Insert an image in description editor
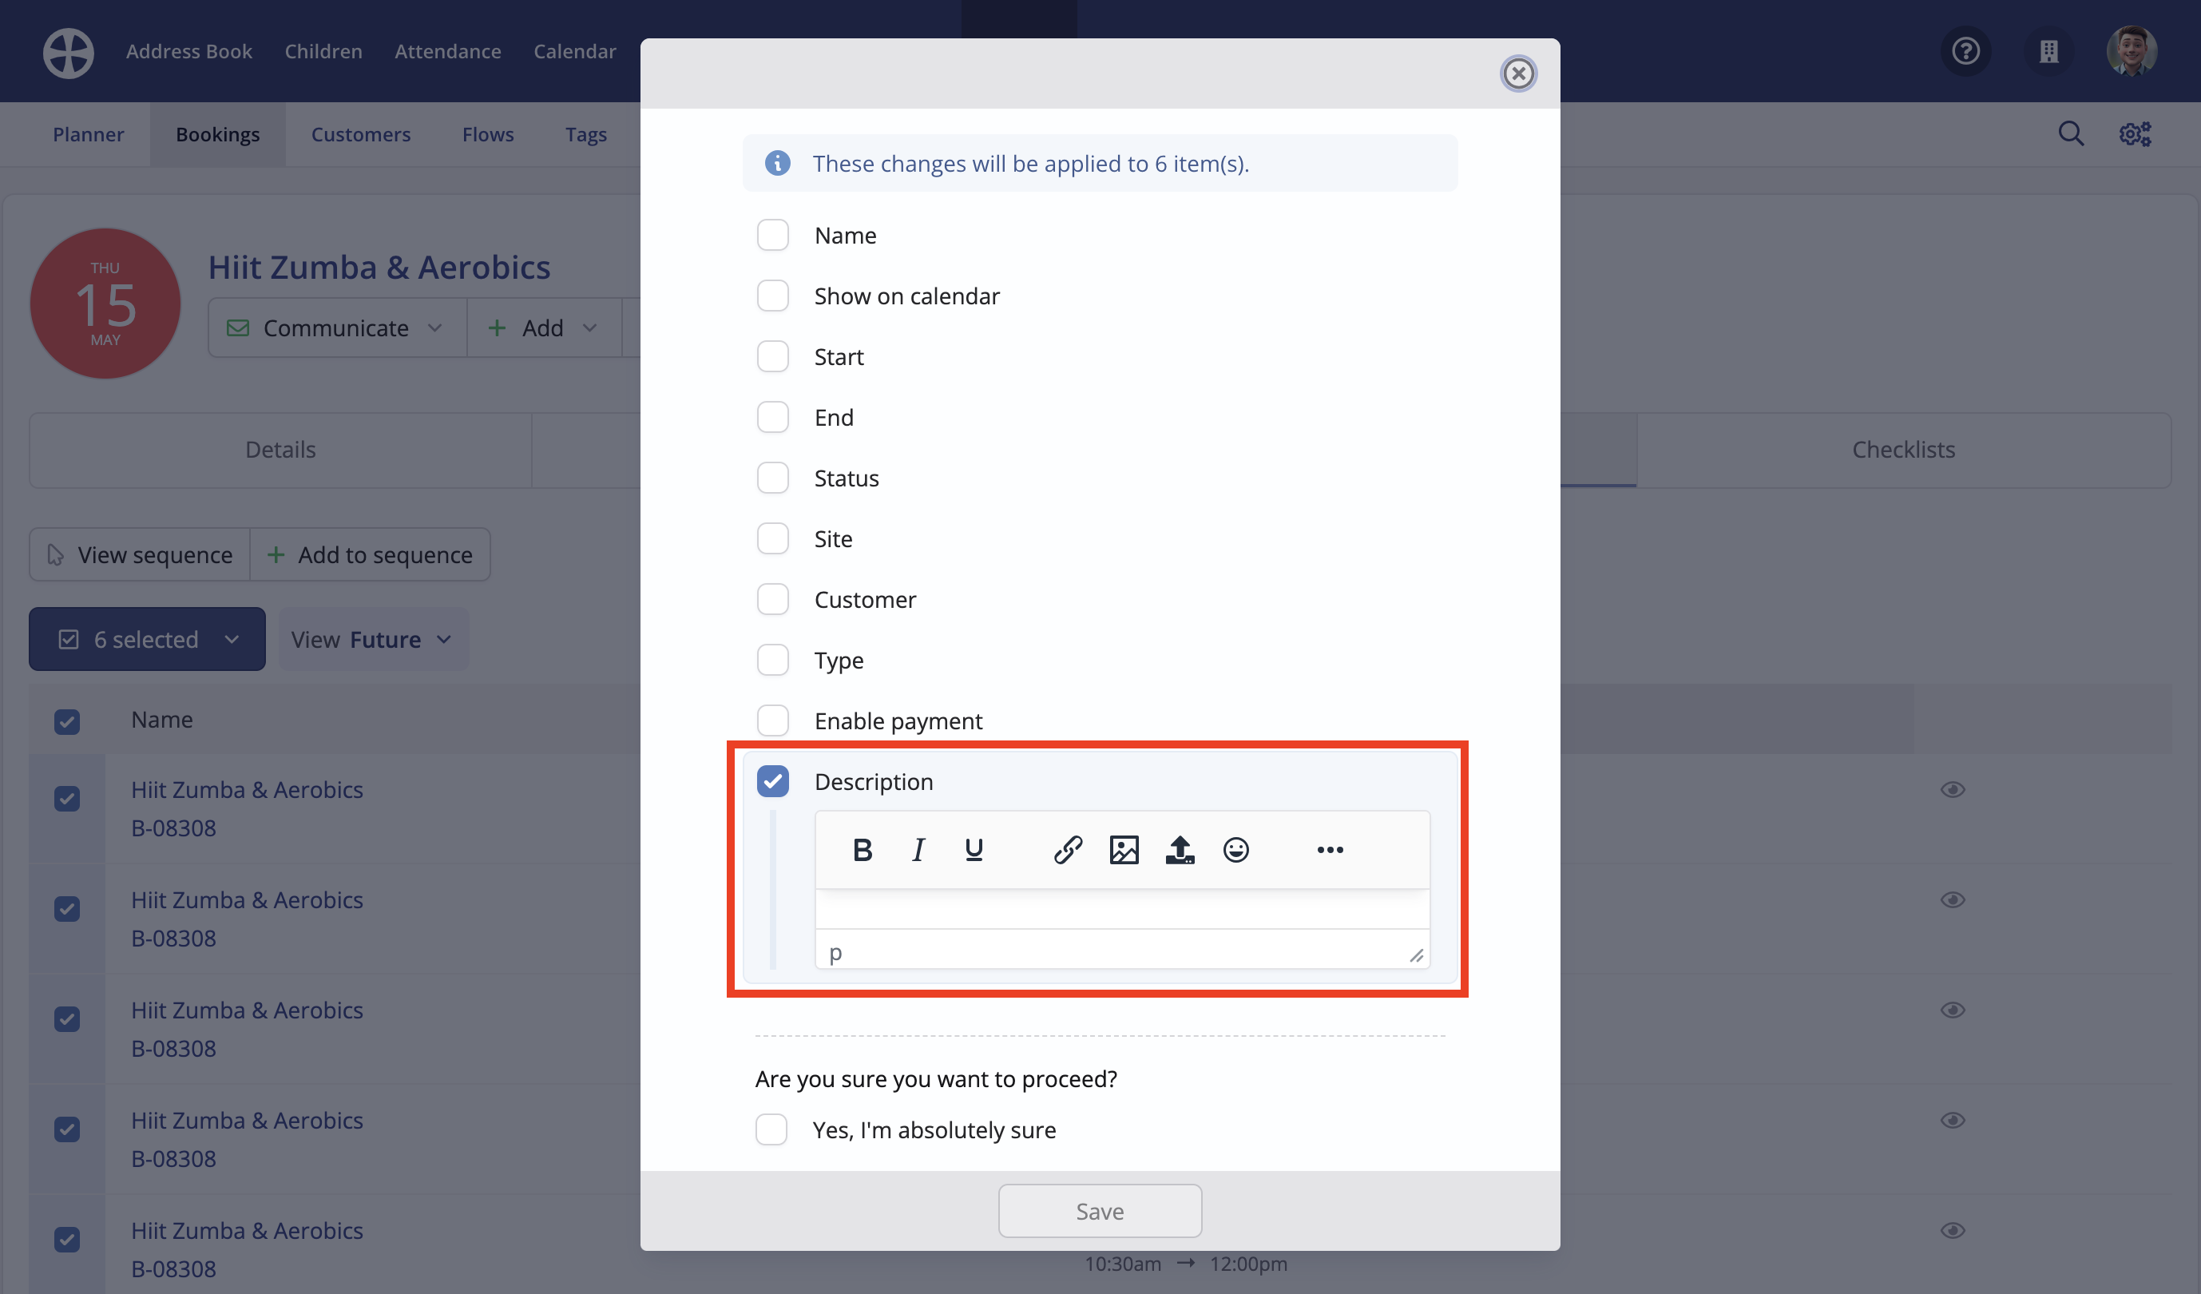Viewport: 2201px width, 1294px height. click(1124, 849)
